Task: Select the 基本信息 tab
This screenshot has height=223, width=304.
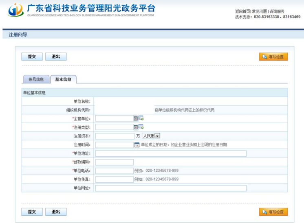Action: pos(63,79)
